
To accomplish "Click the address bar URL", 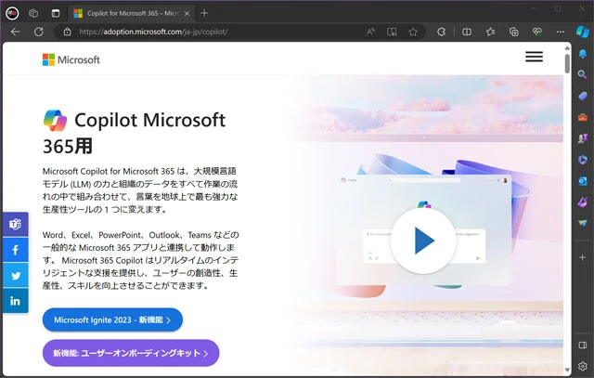I will (x=153, y=32).
